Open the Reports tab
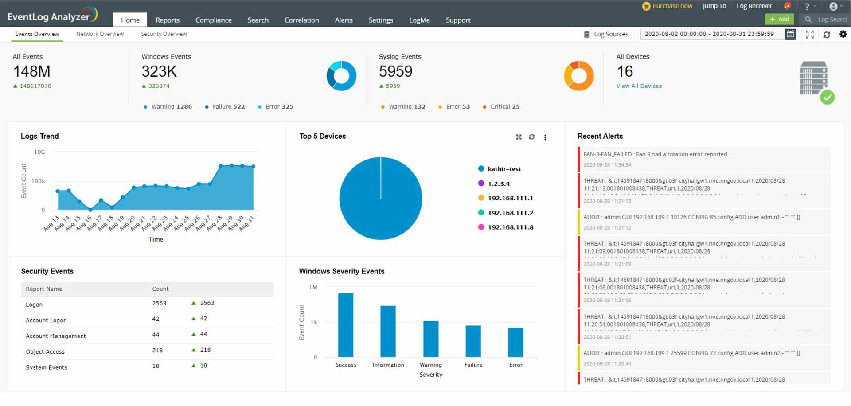Image resolution: width=851 pixels, height=406 pixels. point(168,20)
